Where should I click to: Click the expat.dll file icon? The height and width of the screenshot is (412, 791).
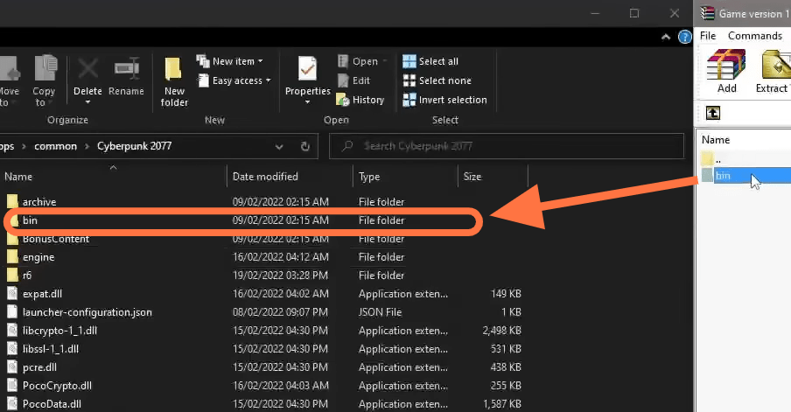click(x=12, y=294)
